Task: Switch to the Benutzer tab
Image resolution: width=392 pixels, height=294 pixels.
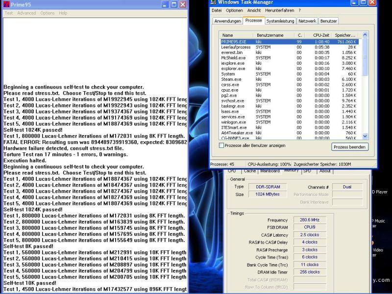Action: pyautogui.click(x=328, y=21)
